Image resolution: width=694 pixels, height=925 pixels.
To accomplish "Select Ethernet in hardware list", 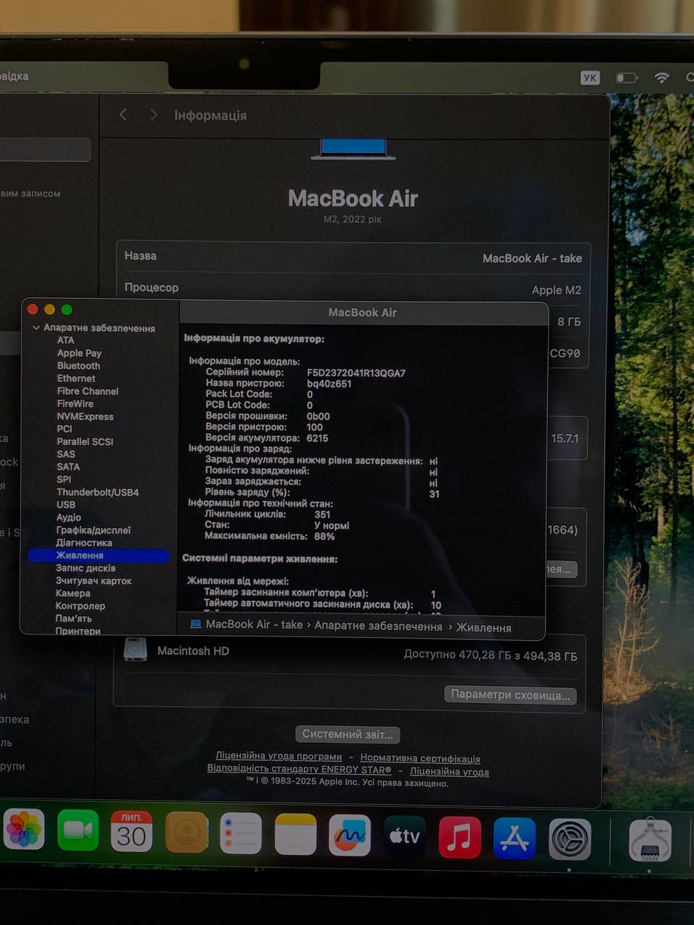I will (77, 379).
